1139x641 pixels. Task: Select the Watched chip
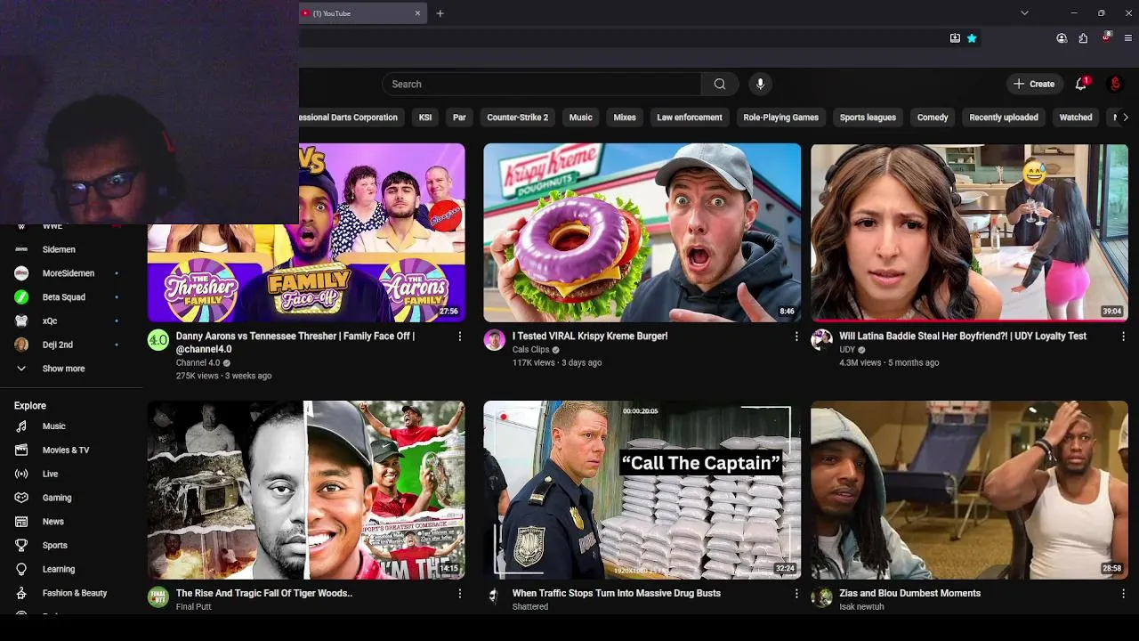1075,118
